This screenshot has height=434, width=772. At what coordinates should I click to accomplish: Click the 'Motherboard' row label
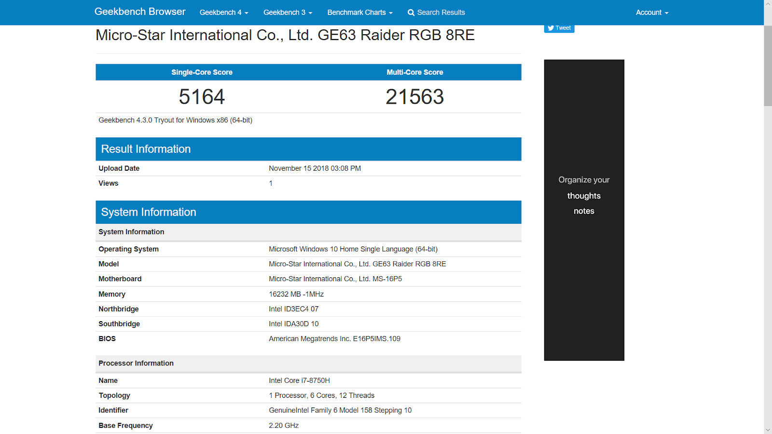(120, 279)
